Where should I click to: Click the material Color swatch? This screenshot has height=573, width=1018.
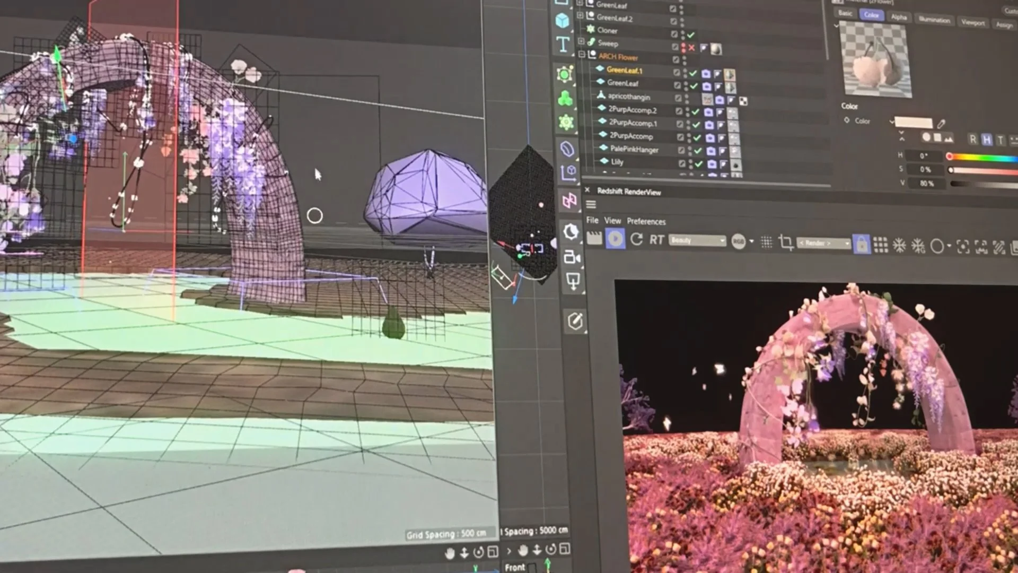tap(913, 123)
